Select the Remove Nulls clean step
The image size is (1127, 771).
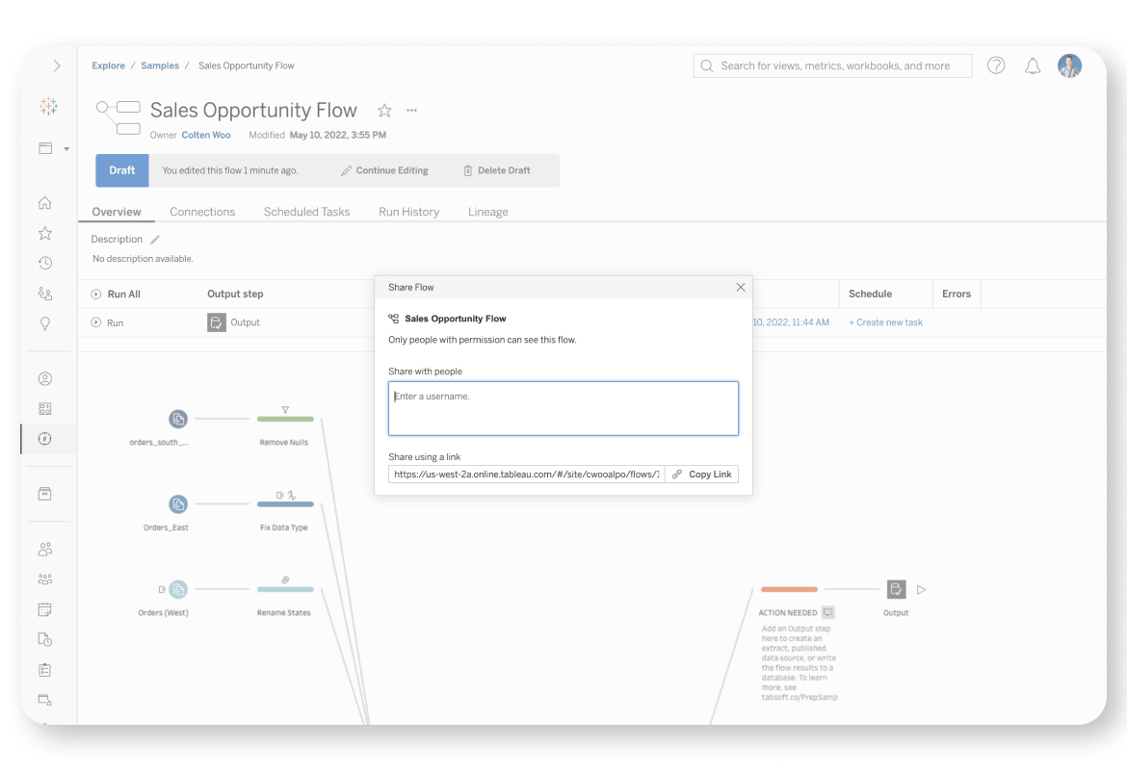tap(285, 418)
